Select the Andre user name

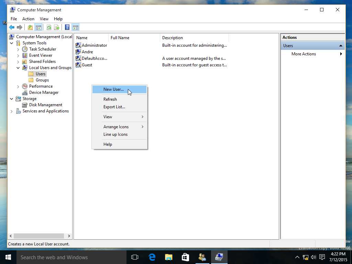(87, 52)
